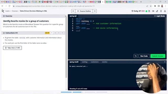Run the SQL code
The height and width of the screenshot is (94, 168).
144,56
